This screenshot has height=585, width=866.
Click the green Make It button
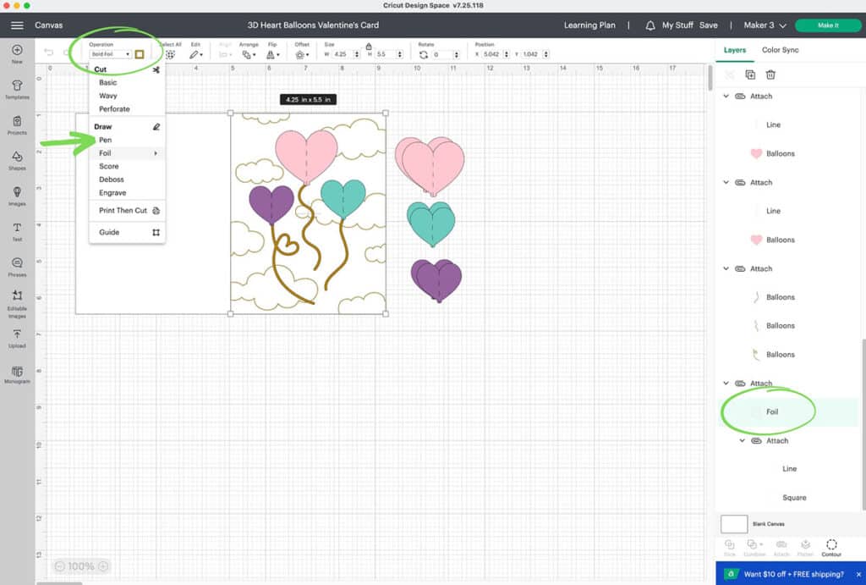click(x=828, y=25)
